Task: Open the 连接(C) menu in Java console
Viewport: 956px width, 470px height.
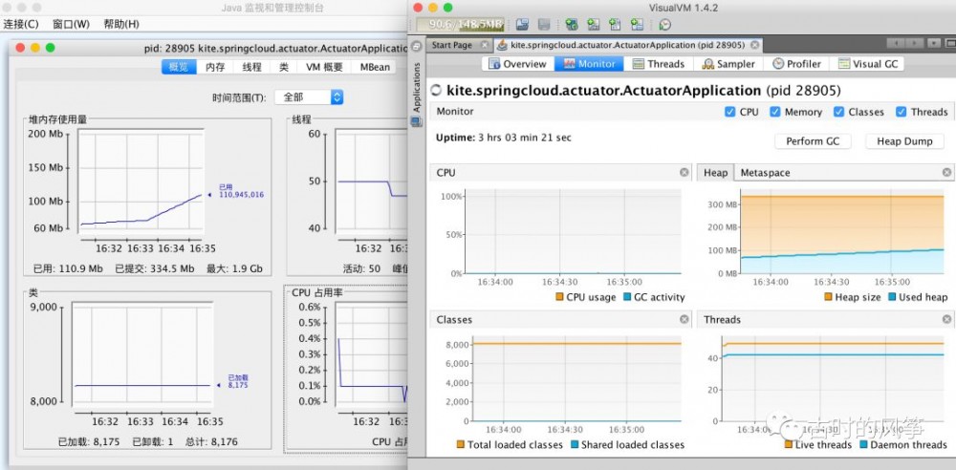Action: (21, 25)
